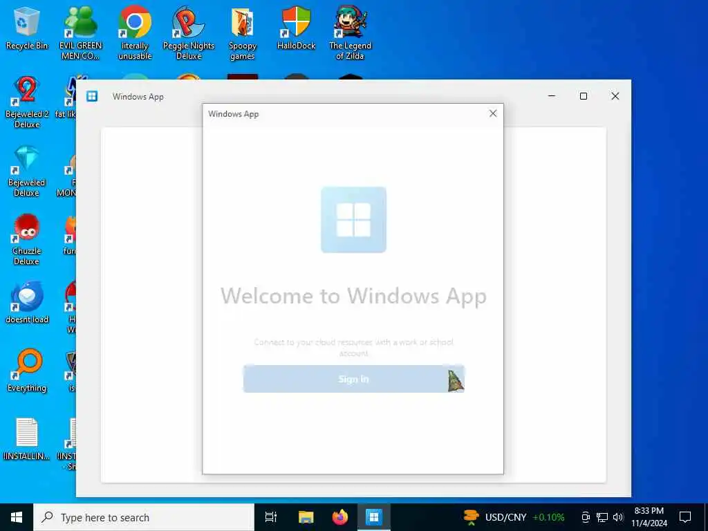Click the Windows App taskbar button
This screenshot has width=708, height=531.
pos(374,517)
